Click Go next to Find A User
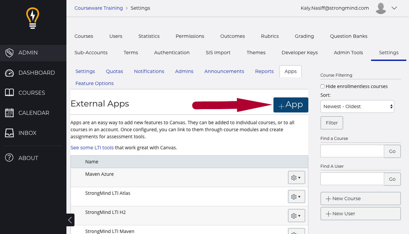Screen dimensions: 409x234 pos(392,179)
